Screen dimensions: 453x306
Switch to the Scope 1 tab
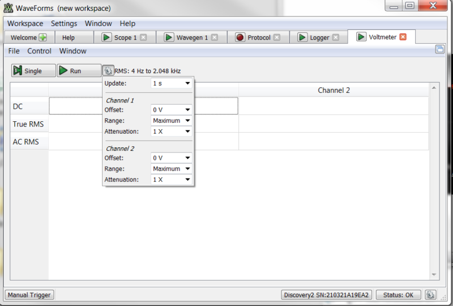point(125,37)
